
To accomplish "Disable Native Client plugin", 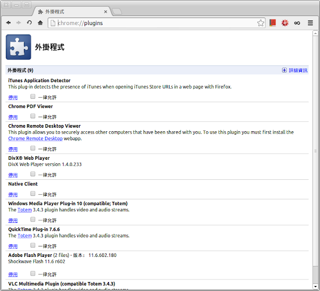I will tap(13, 194).
